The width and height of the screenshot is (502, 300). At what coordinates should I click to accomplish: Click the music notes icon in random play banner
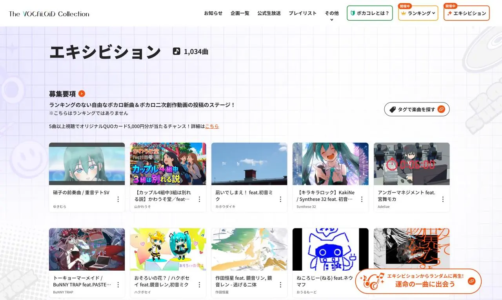pos(372,281)
